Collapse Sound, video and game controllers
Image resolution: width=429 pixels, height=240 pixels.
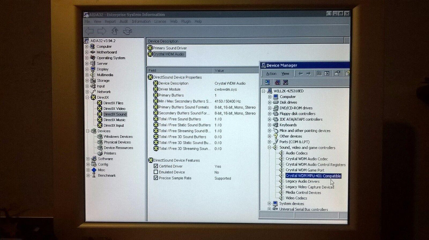point(270,148)
